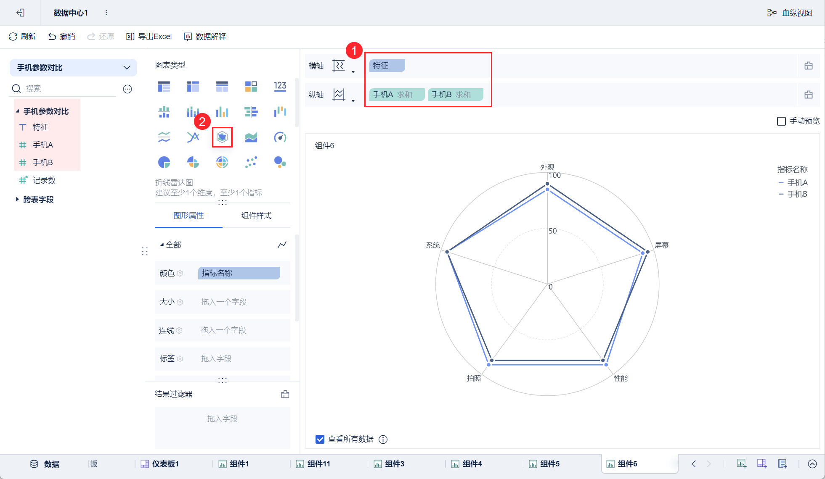Enable the 手动预览 checkbox
This screenshot has height=479, width=825.
pyautogui.click(x=781, y=121)
